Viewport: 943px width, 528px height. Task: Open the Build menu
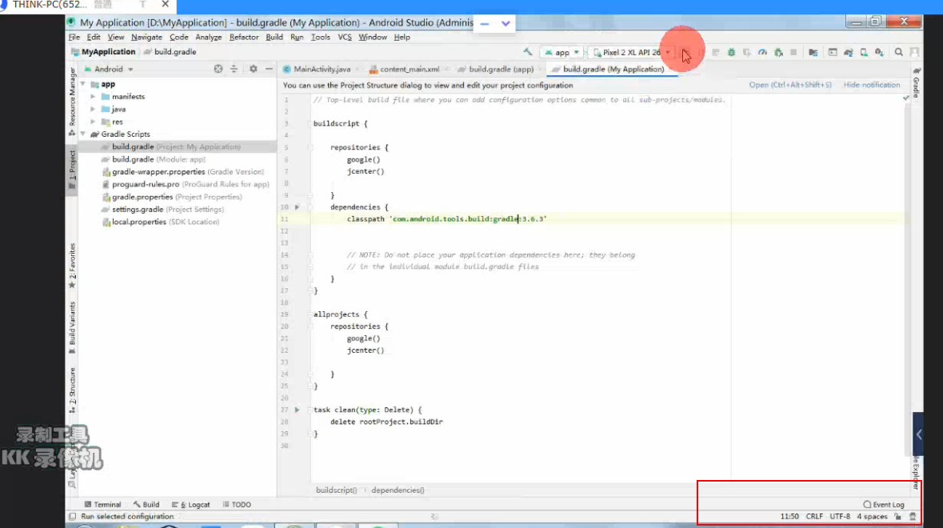click(x=274, y=38)
